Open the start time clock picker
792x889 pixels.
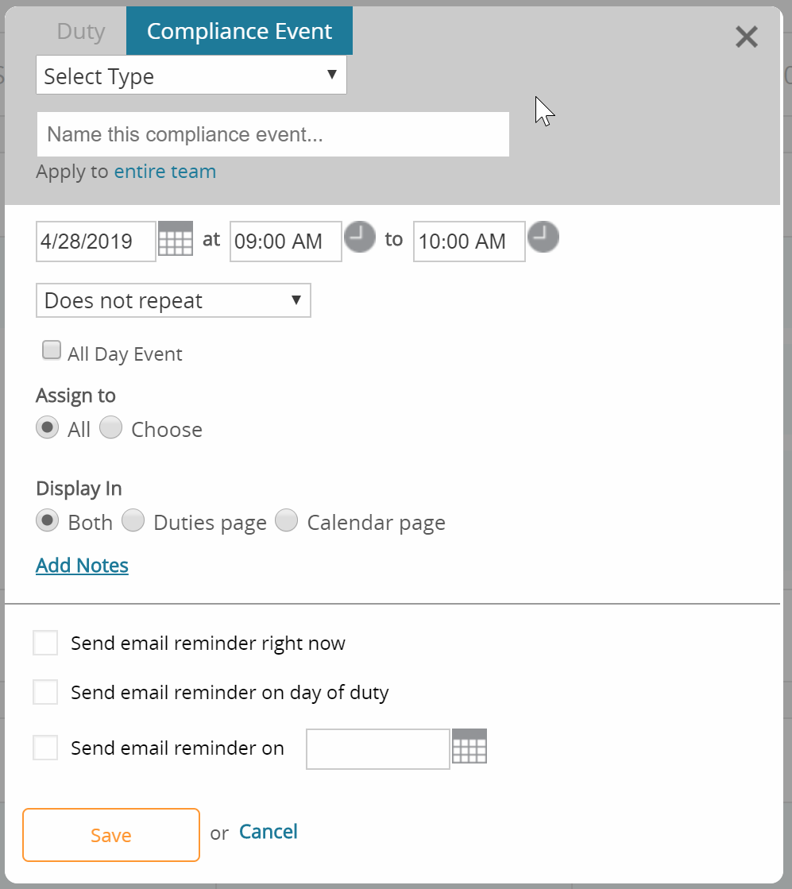click(x=360, y=237)
